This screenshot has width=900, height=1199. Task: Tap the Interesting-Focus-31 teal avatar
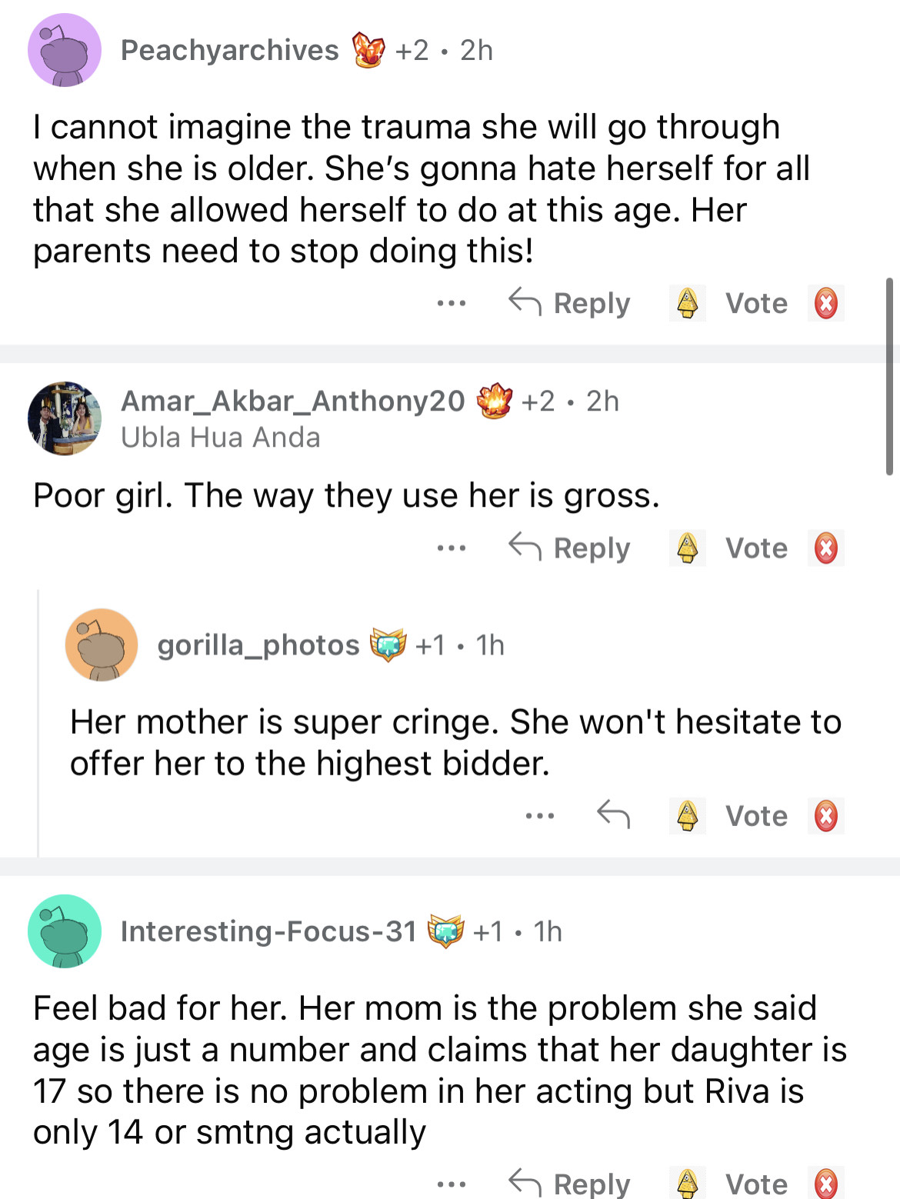pos(65,931)
